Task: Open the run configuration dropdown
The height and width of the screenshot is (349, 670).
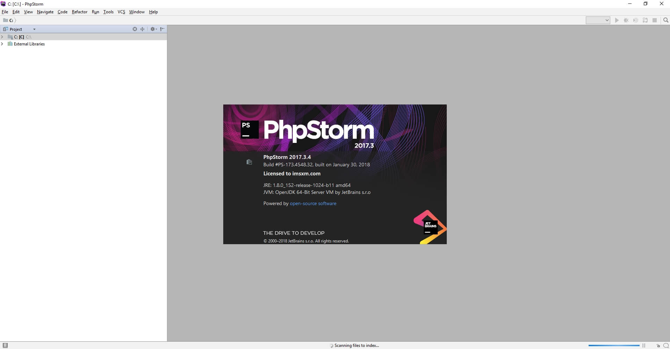Action: (x=598, y=20)
